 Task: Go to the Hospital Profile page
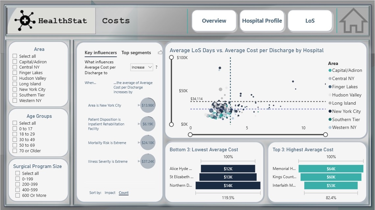click(262, 21)
